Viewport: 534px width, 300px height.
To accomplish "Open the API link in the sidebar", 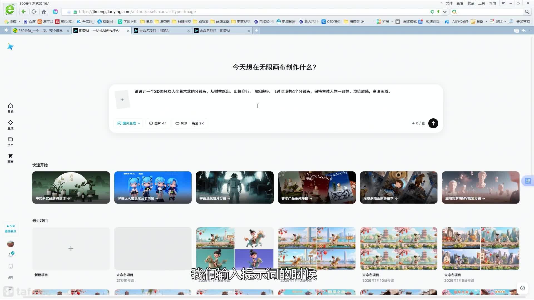I will point(11,277).
